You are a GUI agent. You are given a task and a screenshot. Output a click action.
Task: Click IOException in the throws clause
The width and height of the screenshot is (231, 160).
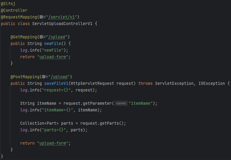(212, 84)
